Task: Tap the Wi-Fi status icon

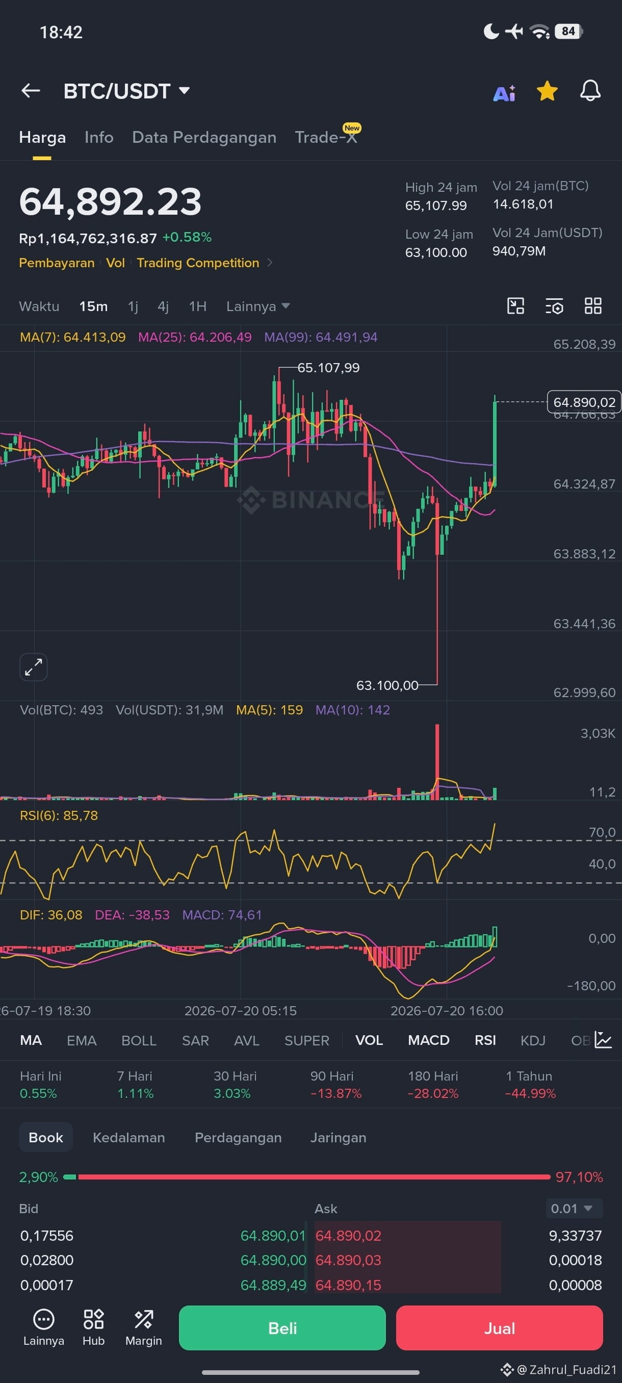Action: (539, 32)
